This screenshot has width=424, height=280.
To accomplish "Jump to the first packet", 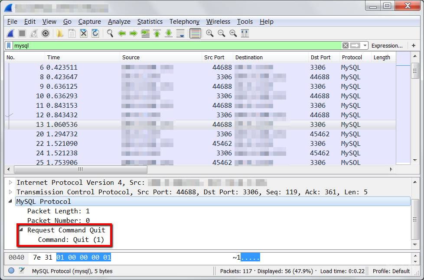I will (157, 33).
